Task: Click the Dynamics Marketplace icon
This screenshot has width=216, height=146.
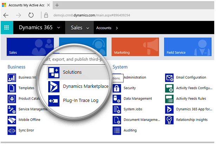Action: (54, 87)
